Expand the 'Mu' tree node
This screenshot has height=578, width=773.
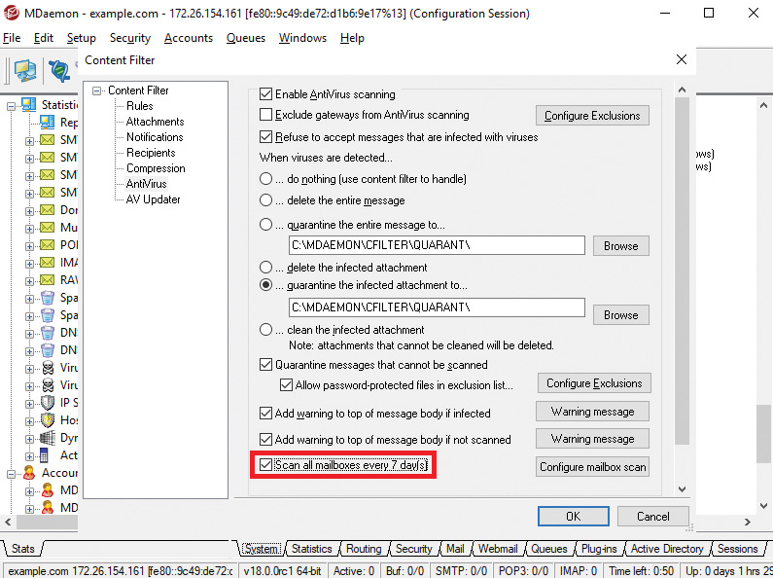pyautogui.click(x=29, y=229)
